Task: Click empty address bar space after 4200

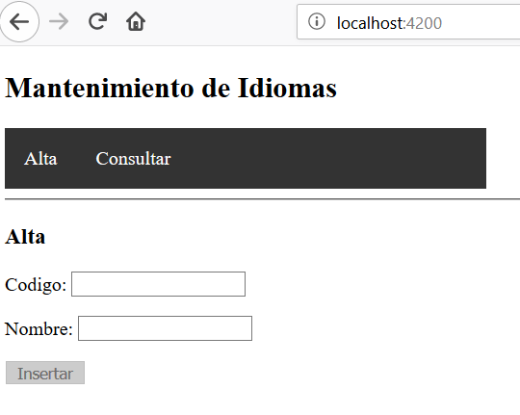Action: pyautogui.click(x=481, y=22)
